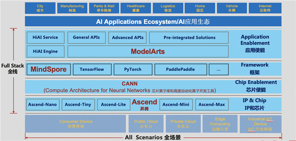Select the Manufacturing box
296x141 pixels.
click(x=72, y=8)
